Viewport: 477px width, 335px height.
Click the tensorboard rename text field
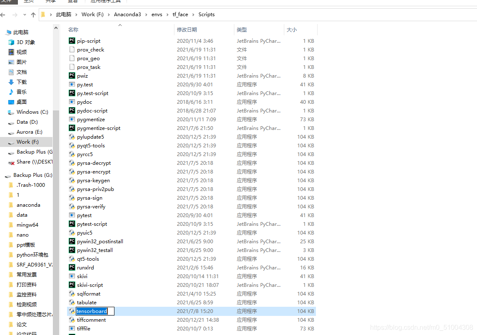[95, 311]
